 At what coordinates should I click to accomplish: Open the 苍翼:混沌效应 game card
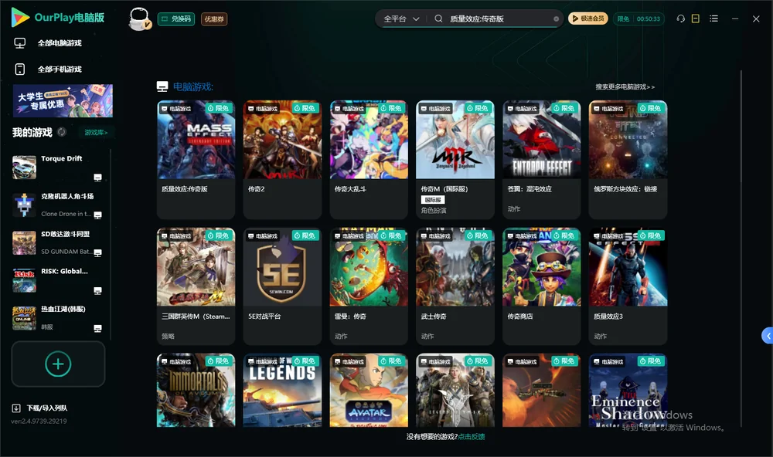click(541, 160)
